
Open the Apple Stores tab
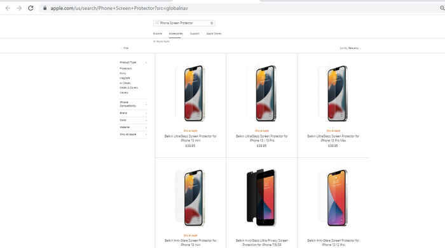point(214,34)
